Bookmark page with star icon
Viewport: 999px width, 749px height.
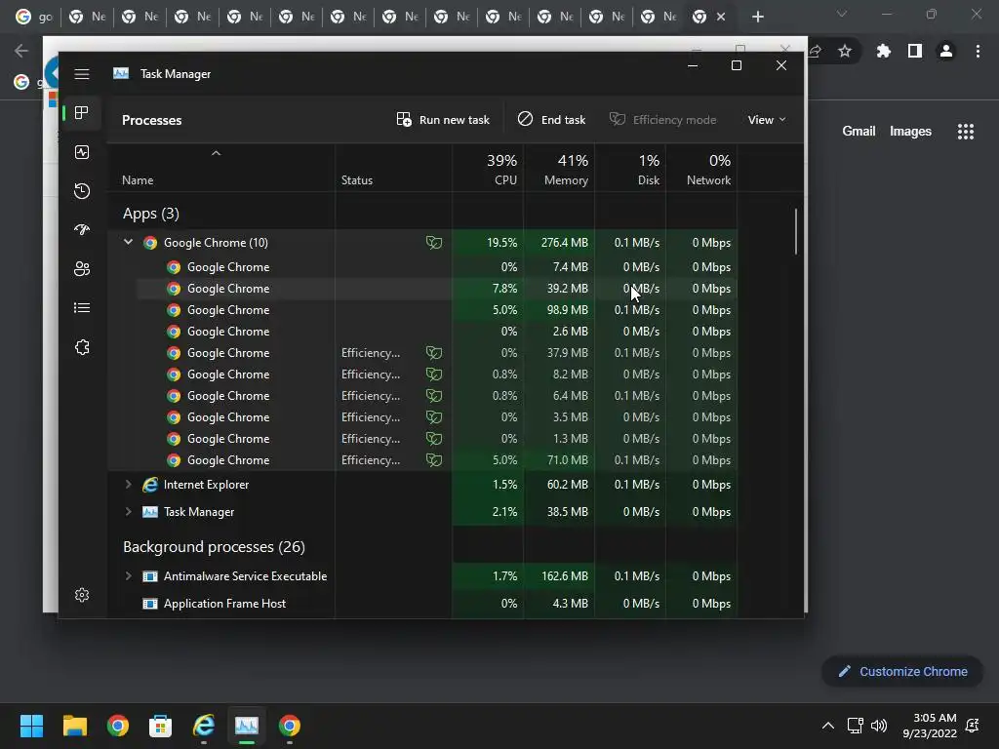point(845,51)
